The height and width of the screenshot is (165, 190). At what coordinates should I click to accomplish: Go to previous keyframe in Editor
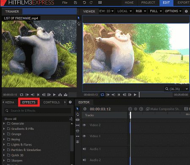click(130, 109)
